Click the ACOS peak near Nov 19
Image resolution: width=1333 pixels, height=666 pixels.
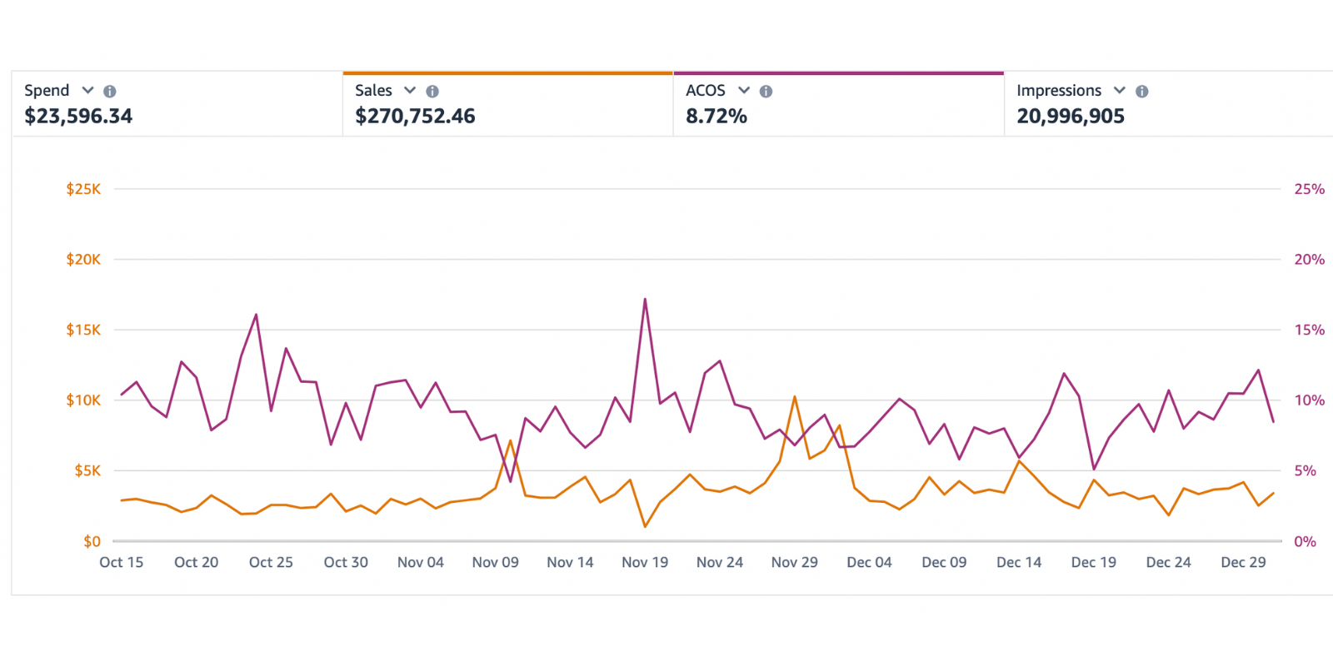pyautogui.click(x=645, y=300)
